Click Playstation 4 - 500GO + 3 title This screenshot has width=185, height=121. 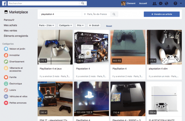pos(126,120)
